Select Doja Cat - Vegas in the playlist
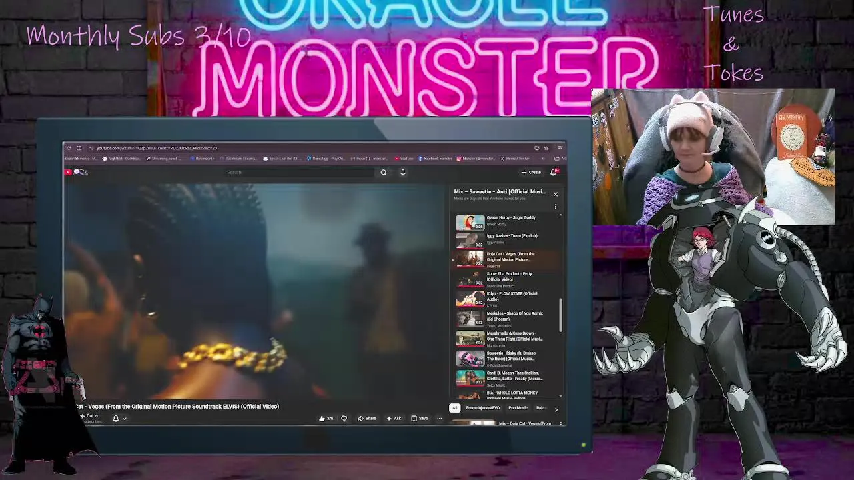The height and width of the screenshot is (480, 854). pos(507,259)
